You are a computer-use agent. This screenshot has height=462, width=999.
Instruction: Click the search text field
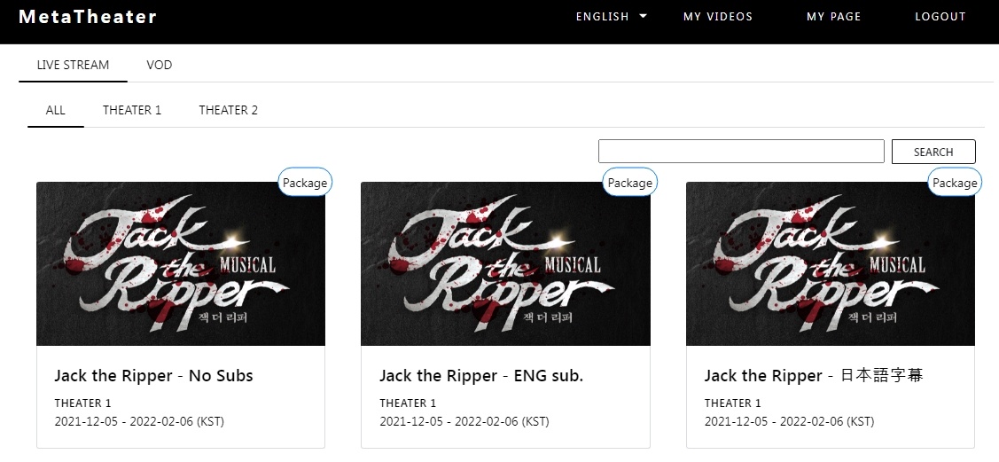tap(742, 152)
